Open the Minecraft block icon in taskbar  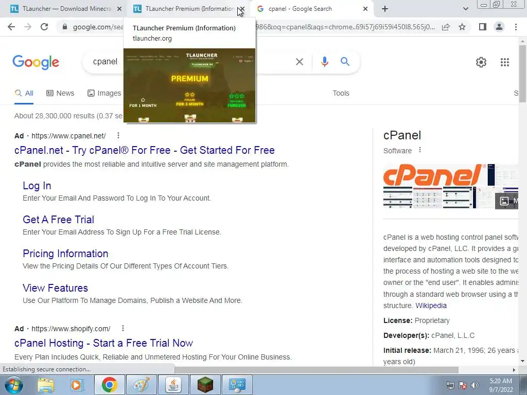click(205, 385)
